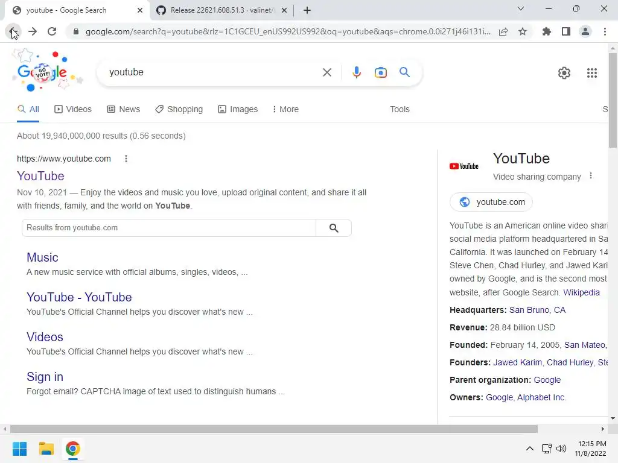Screen dimensions: 618x463
Task: Open the search Tools options
Action: point(400,109)
